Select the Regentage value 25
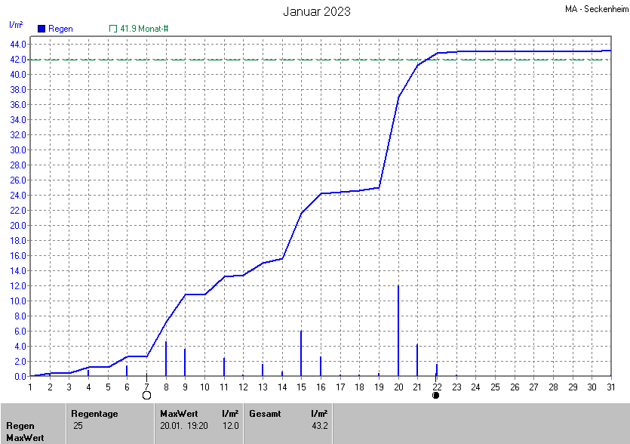The image size is (630, 444). tap(78, 426)
